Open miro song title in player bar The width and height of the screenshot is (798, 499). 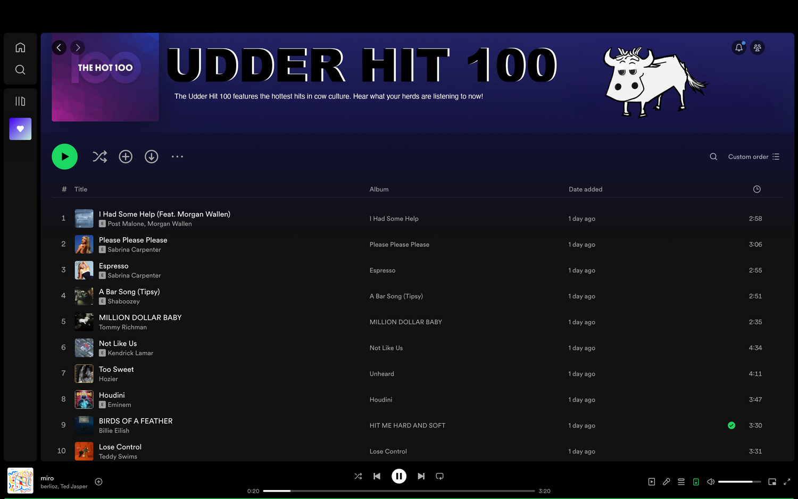click(47, 478)
